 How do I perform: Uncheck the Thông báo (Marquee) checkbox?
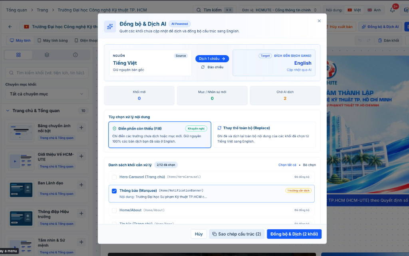[x=114, y=191]
